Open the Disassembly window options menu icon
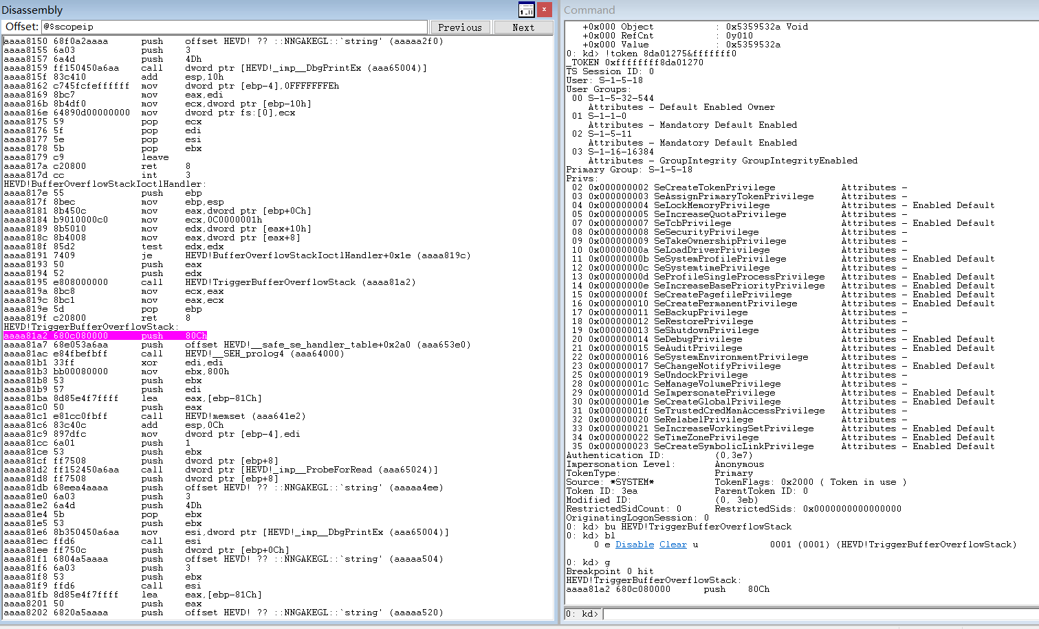The image size is (1039, 629). [526, 10]
